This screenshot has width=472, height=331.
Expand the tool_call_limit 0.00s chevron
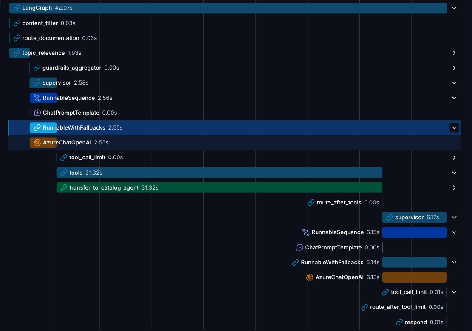coord(454,158)
